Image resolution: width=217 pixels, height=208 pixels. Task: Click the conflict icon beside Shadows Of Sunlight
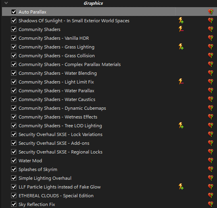[181, 20]
